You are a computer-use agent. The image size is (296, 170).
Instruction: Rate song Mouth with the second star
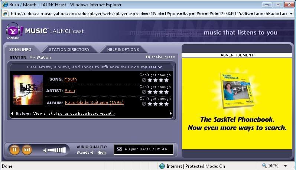[x=155, y=80]
